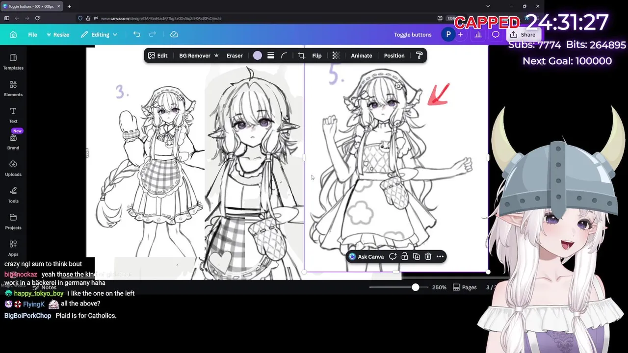Toggle the browser sidebar icon
This screenshot has width=628, height=353.
(6, 18)
